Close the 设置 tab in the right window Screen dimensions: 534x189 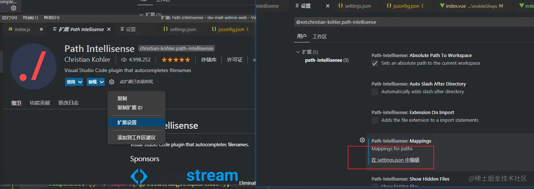328,6
